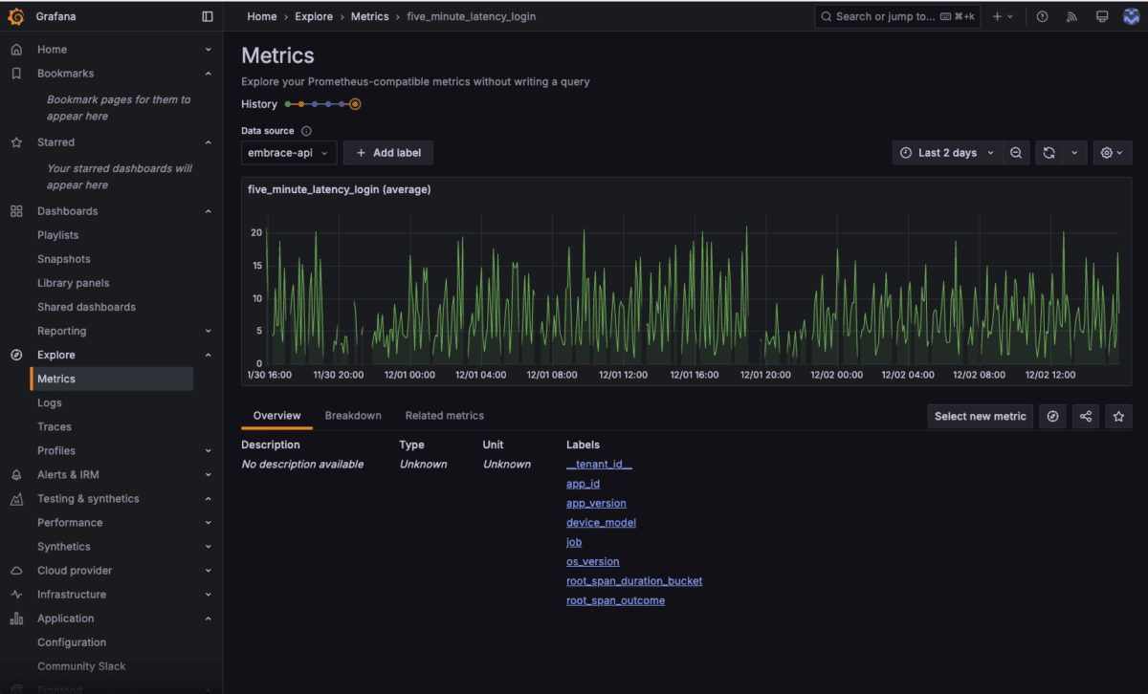Click the Add label button
This screenshot has height=694, width=1148.
coord(388,153)
